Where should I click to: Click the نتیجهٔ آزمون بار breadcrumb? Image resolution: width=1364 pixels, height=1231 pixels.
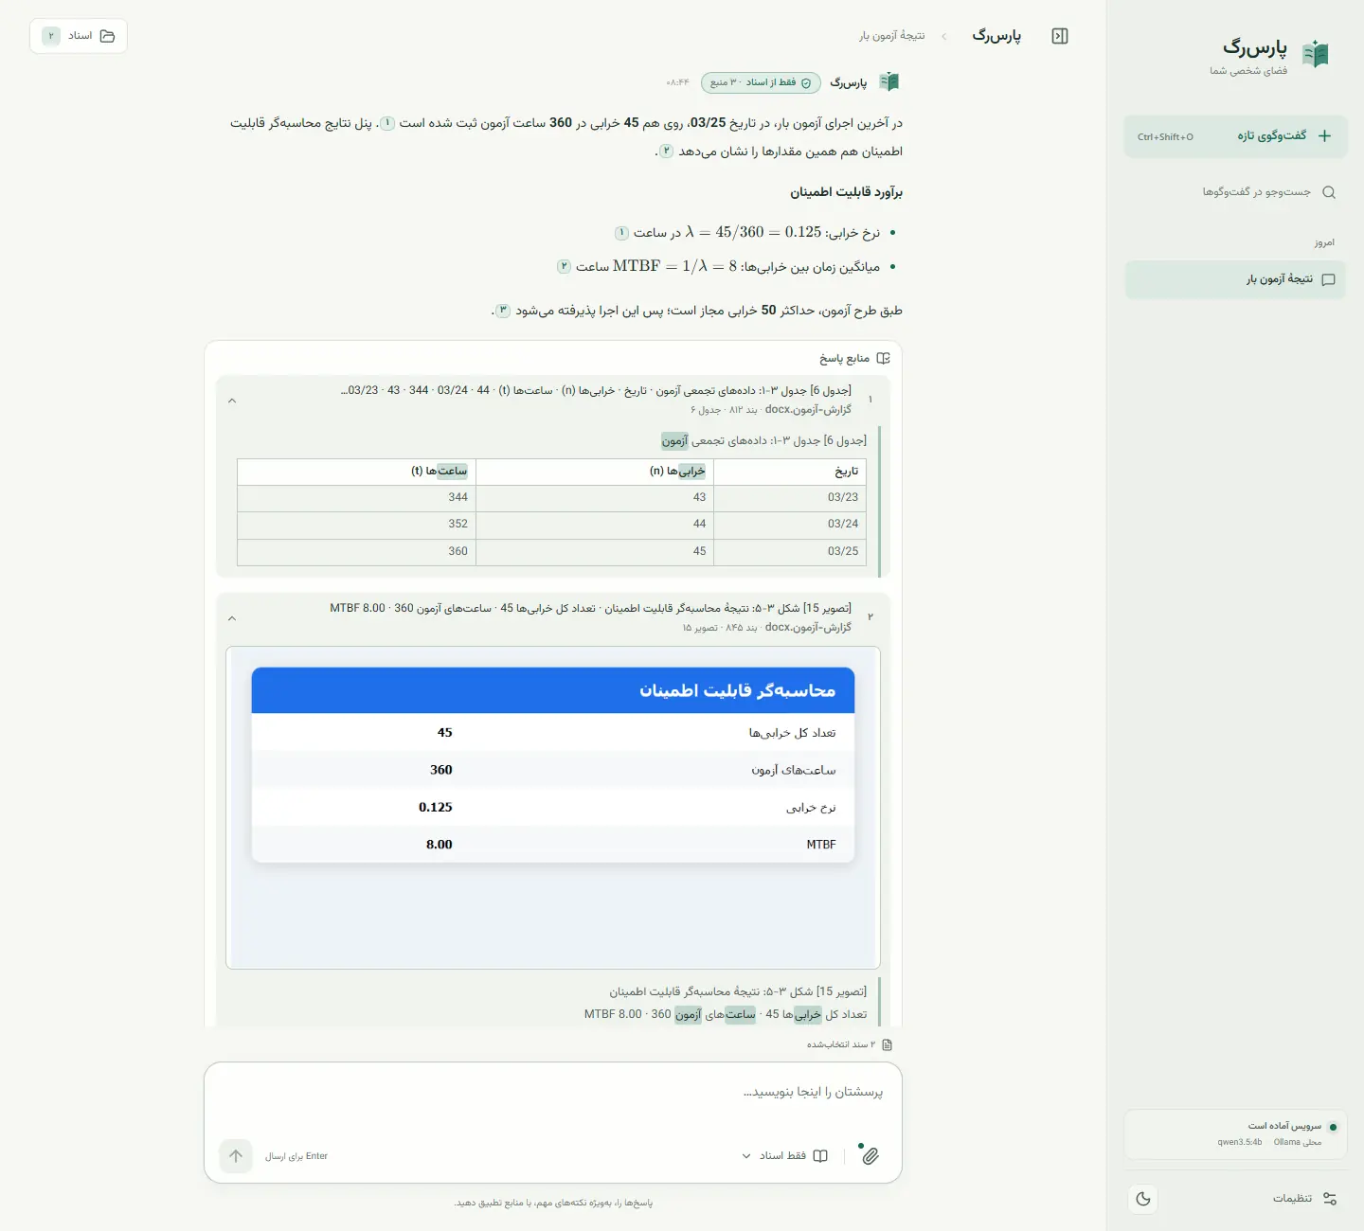(892, 36)
